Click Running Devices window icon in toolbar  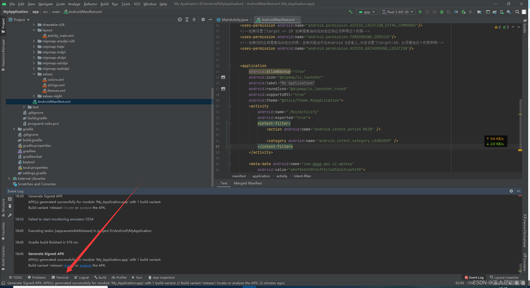pyautogui.click(x=488, y=12)
